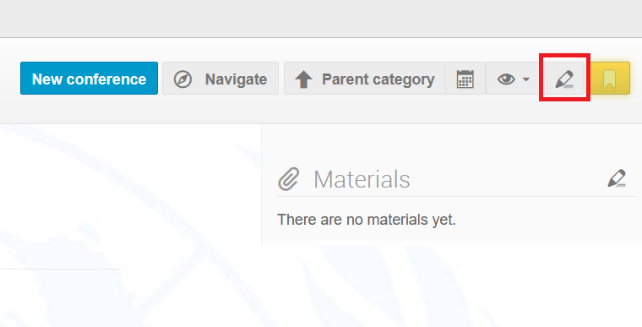Screen dimensions: 642x327
Task: Click the paperclip icon beside Materials
Action: click(x=289, y=179)
